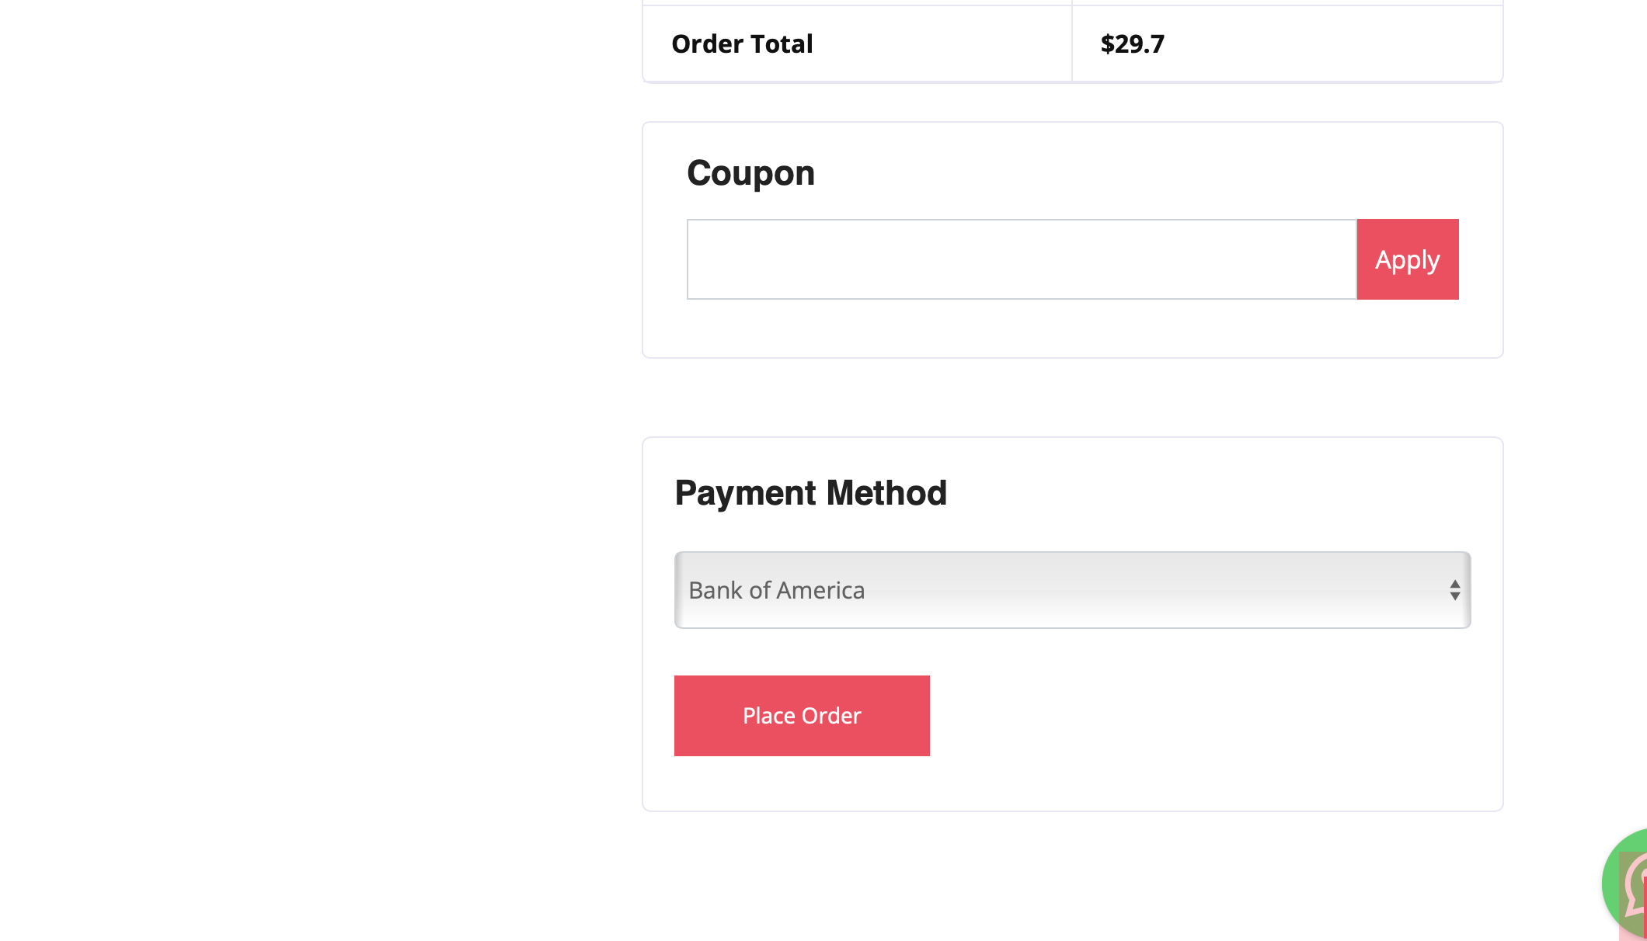Open the green WhatsApp chat bubble
Image resolution: width=1647 pixels, height=941 pixels.
1625,884
